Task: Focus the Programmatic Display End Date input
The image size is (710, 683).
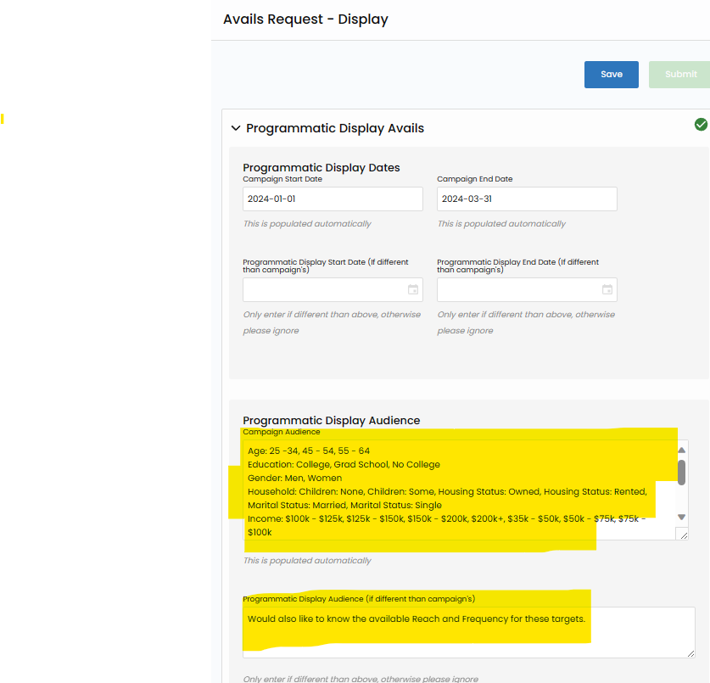Action: point(517,290)
